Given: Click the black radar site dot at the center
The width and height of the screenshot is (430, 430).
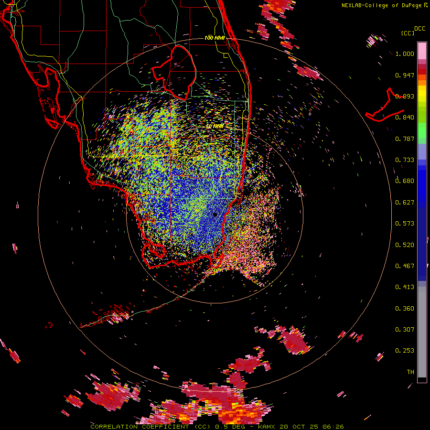Looking at the screenshot, I should pos(215,215).
